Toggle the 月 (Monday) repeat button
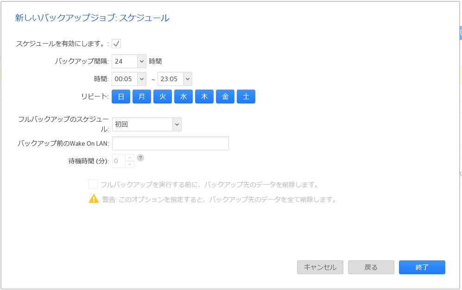Screen dimensions: 462x290 (142, 97)
